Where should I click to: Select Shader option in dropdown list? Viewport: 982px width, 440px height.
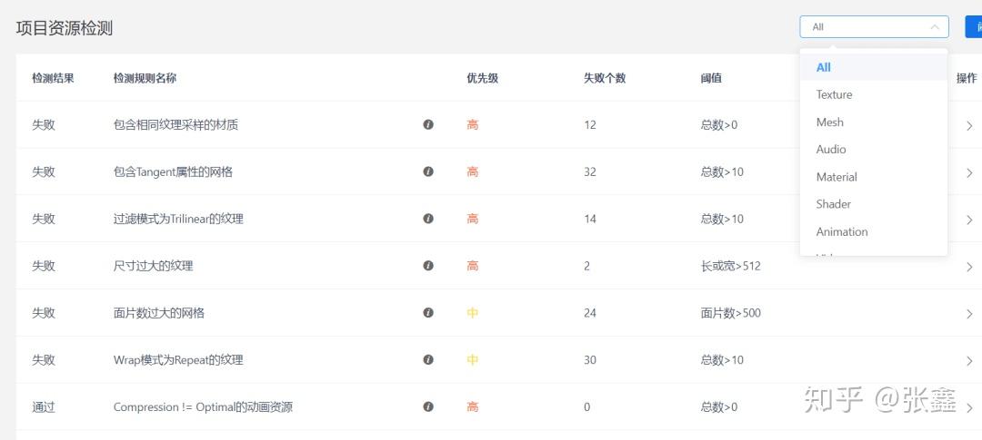point(874,204)
